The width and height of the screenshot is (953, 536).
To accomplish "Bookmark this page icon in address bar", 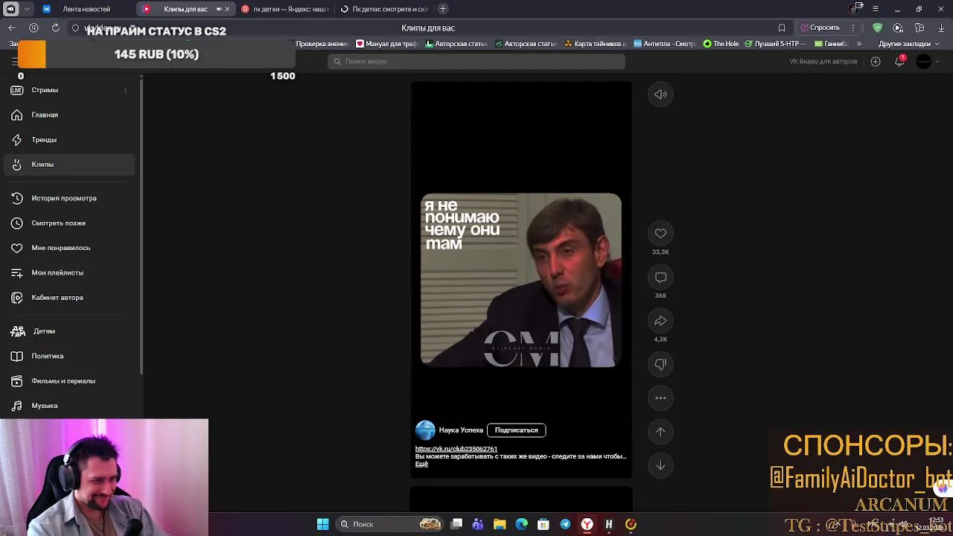I will [782, 28].
